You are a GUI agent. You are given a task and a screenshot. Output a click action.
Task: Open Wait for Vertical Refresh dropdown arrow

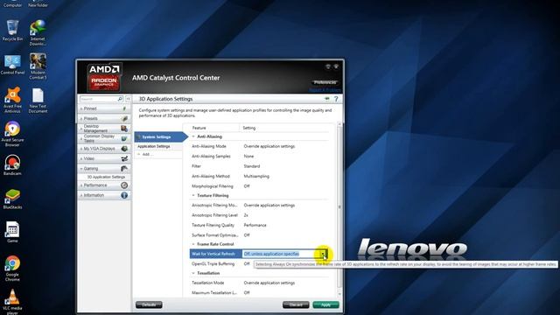coord(323,254)
